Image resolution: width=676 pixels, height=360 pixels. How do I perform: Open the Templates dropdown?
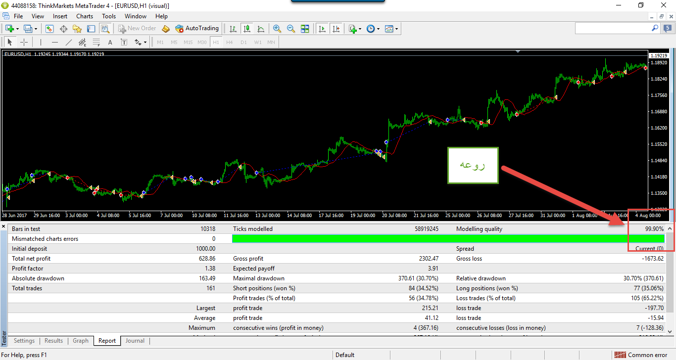pyautogui.click(x=391, y=29)
